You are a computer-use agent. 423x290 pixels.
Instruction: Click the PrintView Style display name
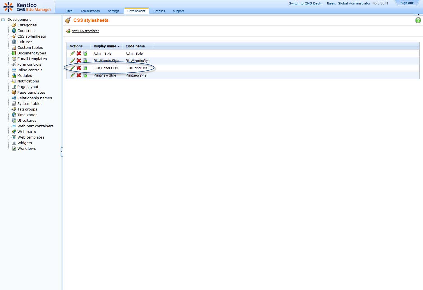coord(105,75)
